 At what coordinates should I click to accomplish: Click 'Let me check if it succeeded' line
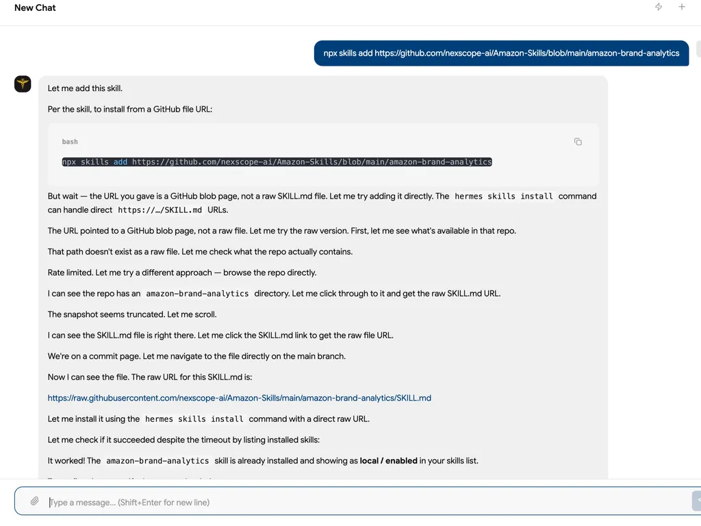[x=183, y=440]
